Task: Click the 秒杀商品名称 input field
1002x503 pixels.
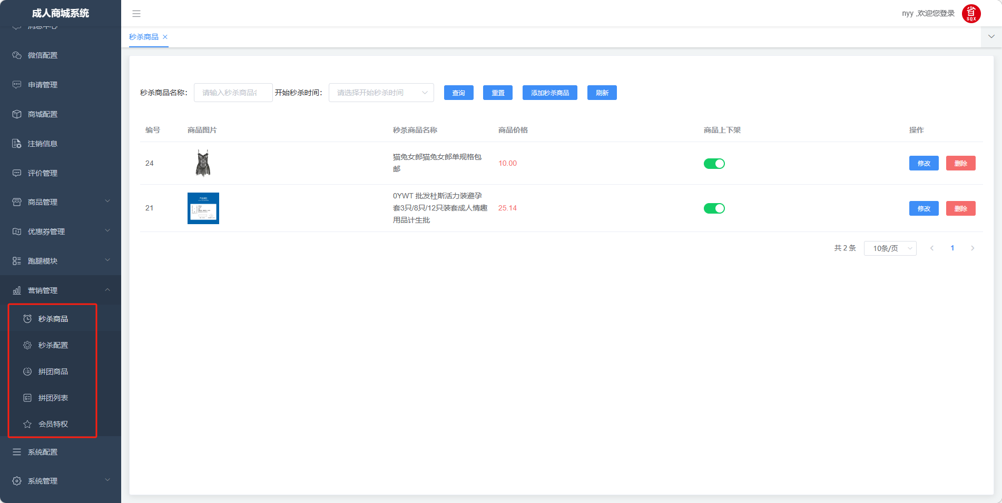Action: point(233,93)
